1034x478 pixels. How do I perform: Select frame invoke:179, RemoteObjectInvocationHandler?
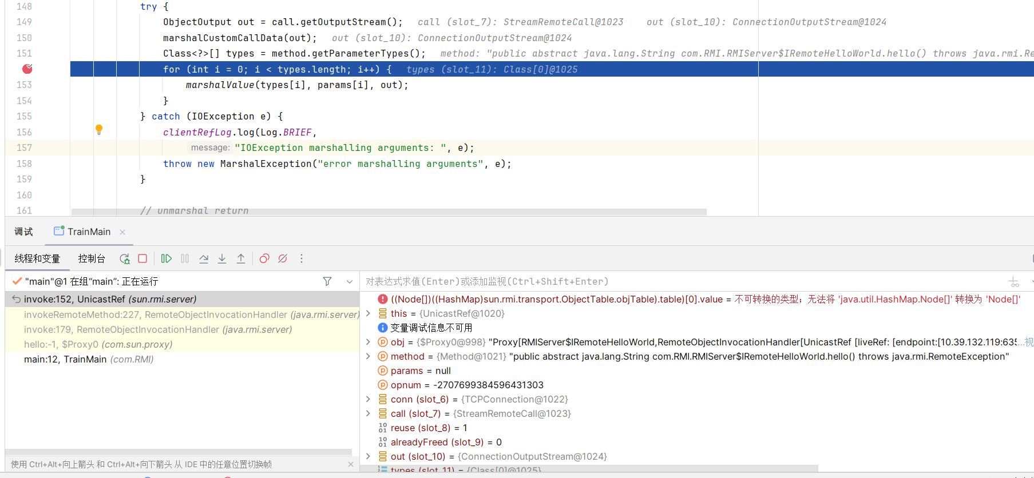(x=182, y=329)
